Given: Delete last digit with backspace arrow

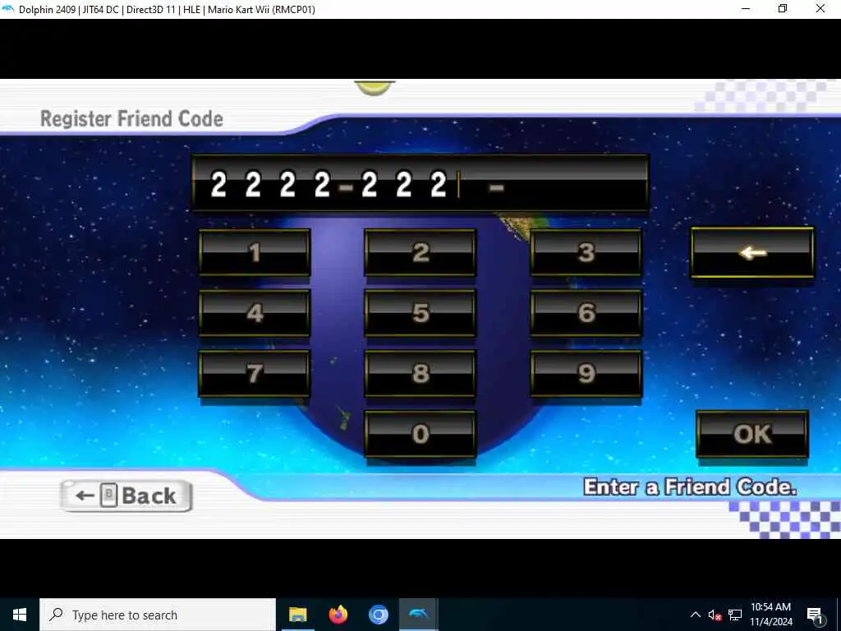Looking at the screenshot, I should point(752,253).
